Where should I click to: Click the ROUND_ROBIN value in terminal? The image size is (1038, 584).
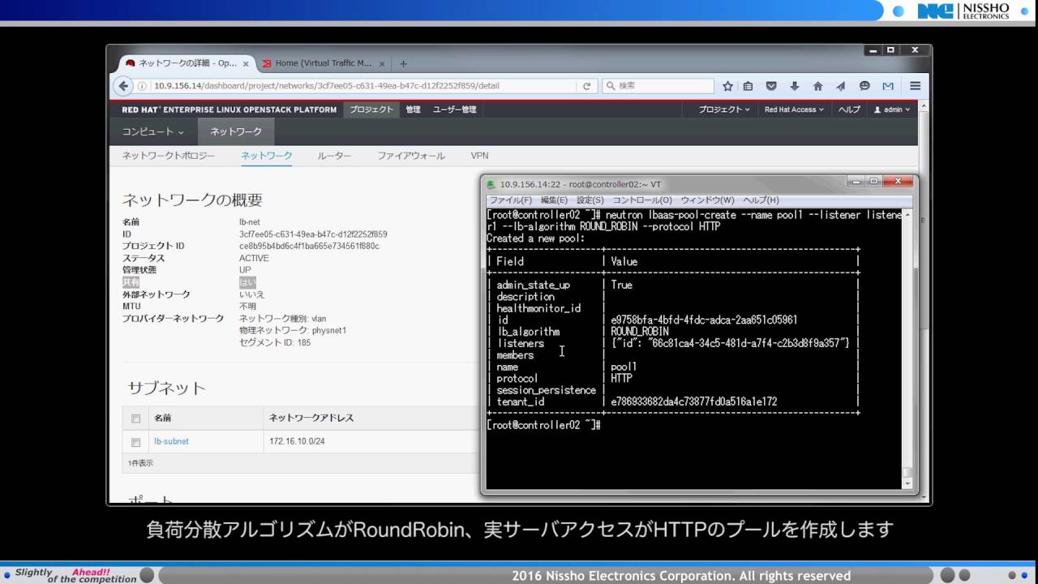coord(640,332)
